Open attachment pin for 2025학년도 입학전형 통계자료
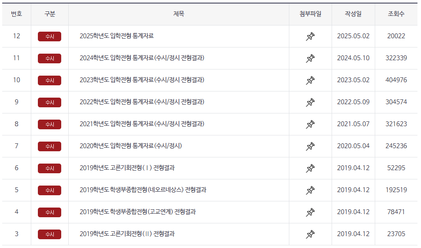 (x=310, y=36)
